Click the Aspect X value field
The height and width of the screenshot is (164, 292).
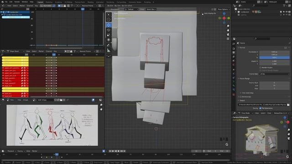pos(275,61)
